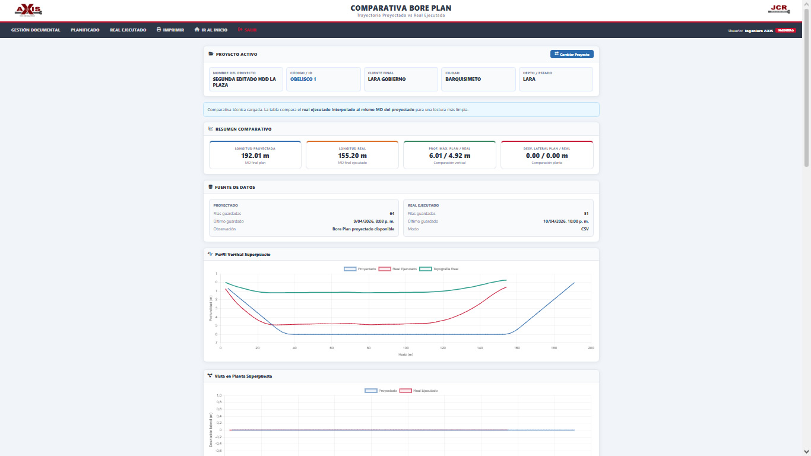
Task: Click the home icon beside IR AL INICIO
Action: coord(197,30)
